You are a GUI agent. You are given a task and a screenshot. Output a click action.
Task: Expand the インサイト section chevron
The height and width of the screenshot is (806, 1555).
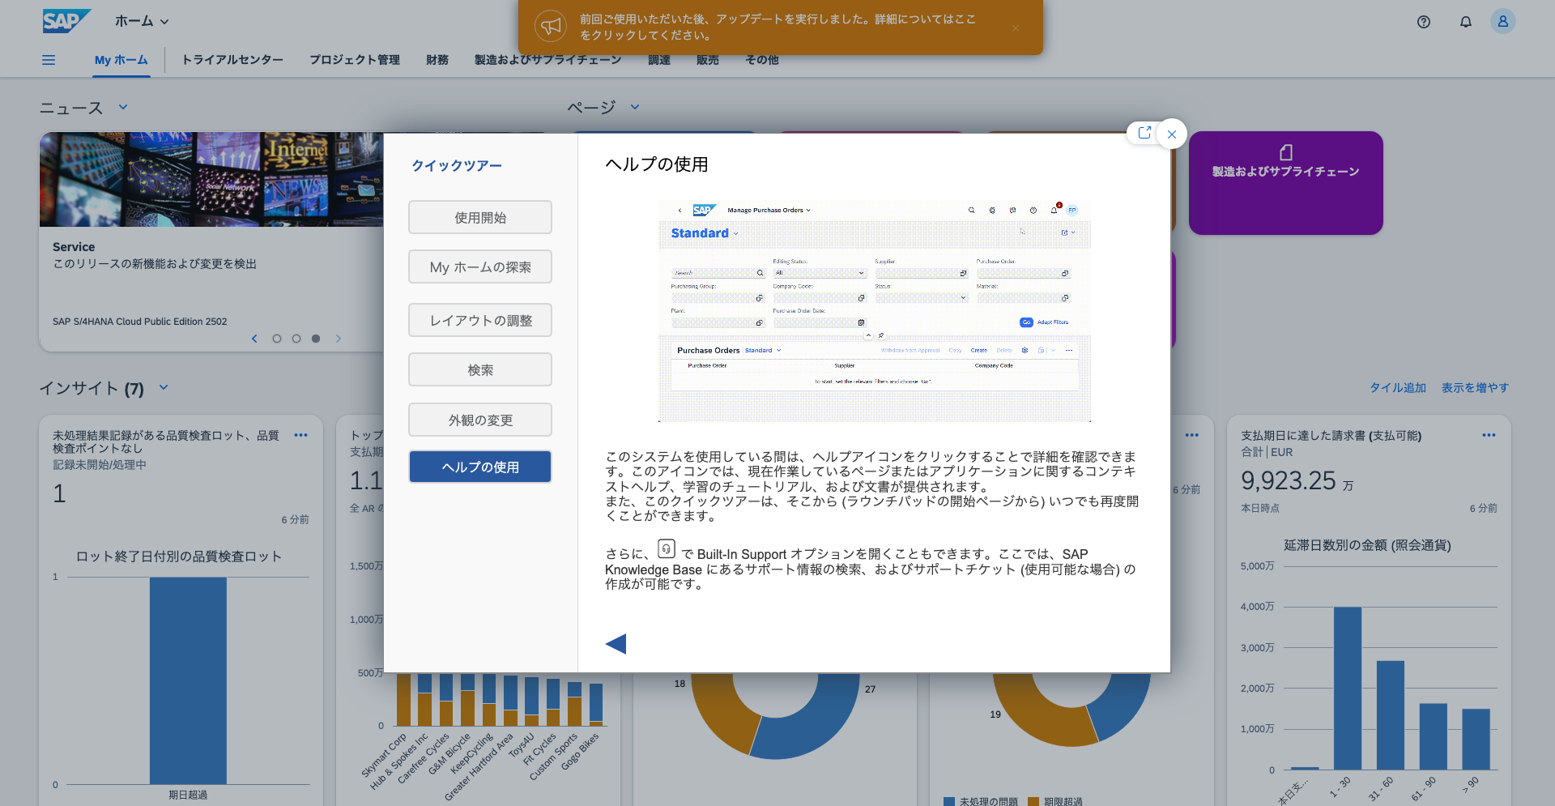[x=164, y=387]
